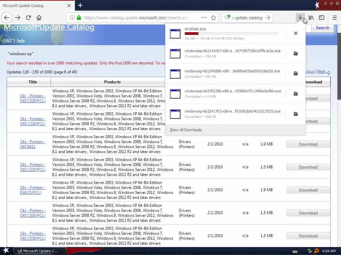The height and width of the screenshot is (255, 341).
Task: Open first Oki Printers OKI C530(PCL) link
Action: point(33,98)
